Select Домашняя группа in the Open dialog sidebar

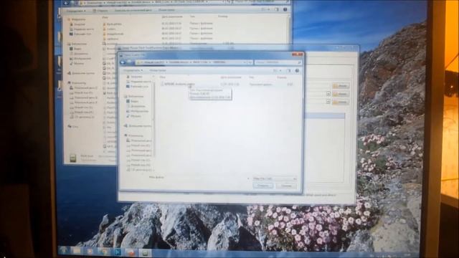coord(138,126)
